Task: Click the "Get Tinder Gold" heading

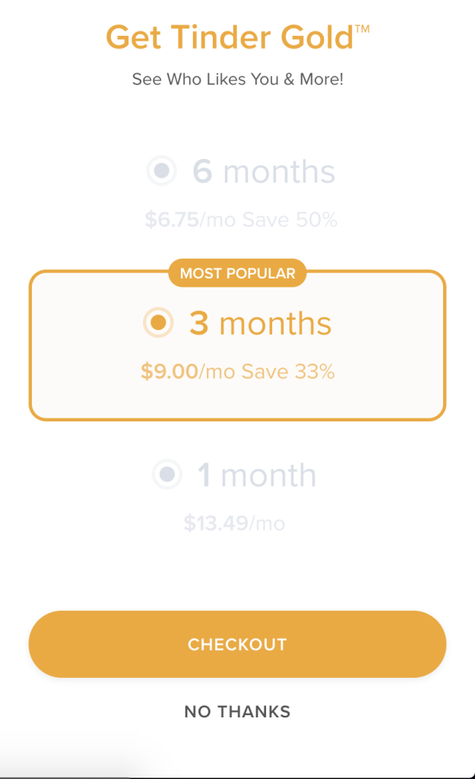Action: coord(230,38)
